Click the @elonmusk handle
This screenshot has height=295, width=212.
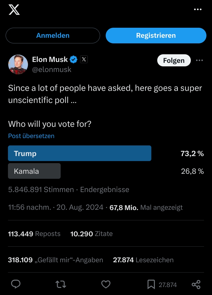(x=52, y=70)
